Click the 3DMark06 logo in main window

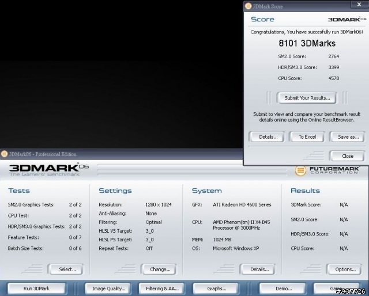tap(49, 169)
